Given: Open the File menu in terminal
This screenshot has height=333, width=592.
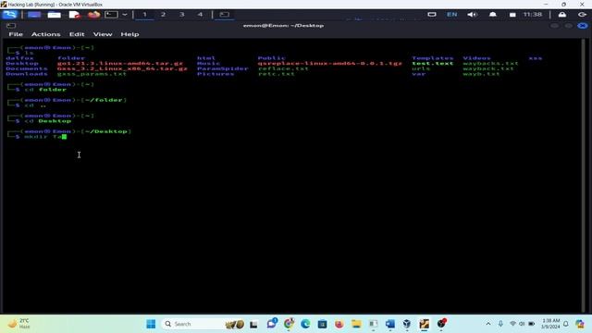Looking at the screenshot, I should pos(16,34).
